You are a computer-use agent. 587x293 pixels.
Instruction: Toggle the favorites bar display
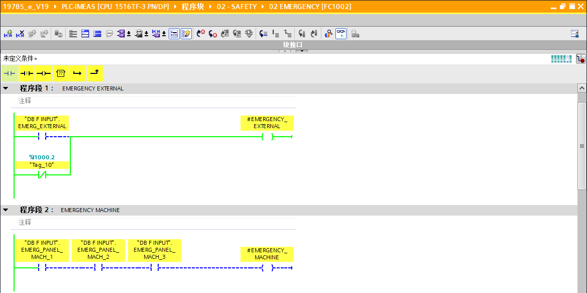pos(186,34)
